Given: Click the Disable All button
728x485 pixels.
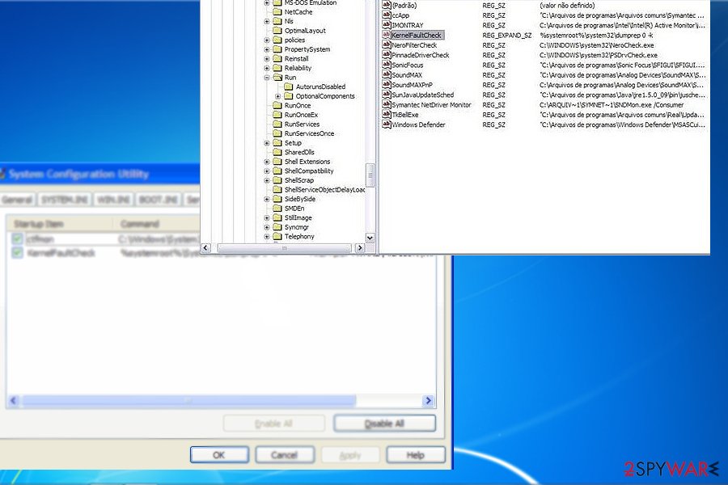Looking at the screenshot, I should pos(384,424).
